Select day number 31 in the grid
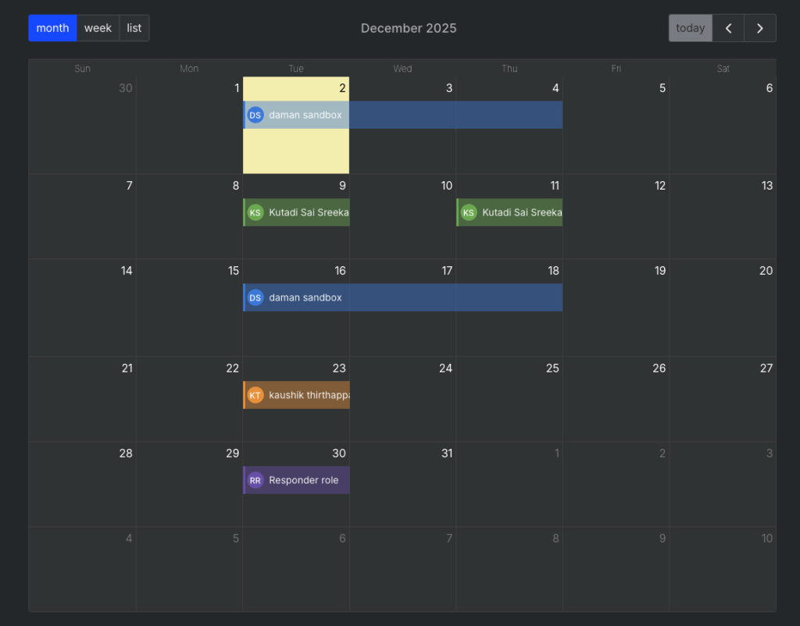Screen dimensions: 800x626 pyautogui.click(x=446, y=453)
